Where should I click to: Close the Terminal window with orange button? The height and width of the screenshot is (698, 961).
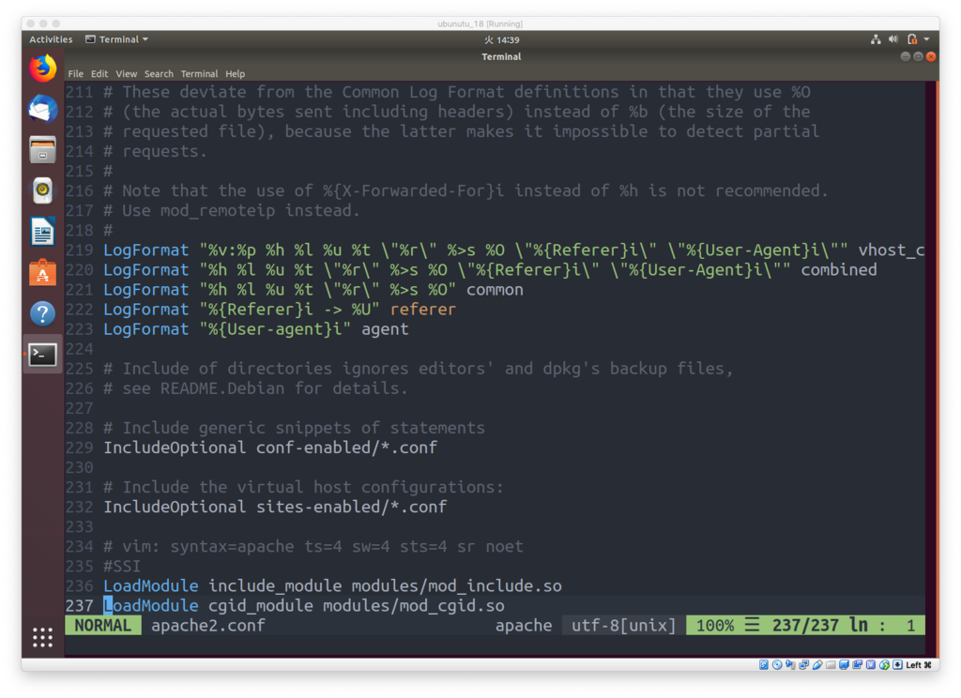(931, 56)
